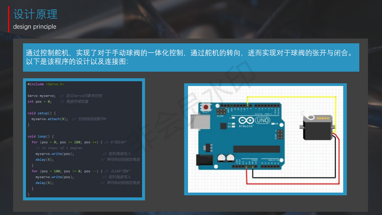Click the code line "void loop() {"
Viewport: 382px width, 215px height.
[x=41, y=136]
